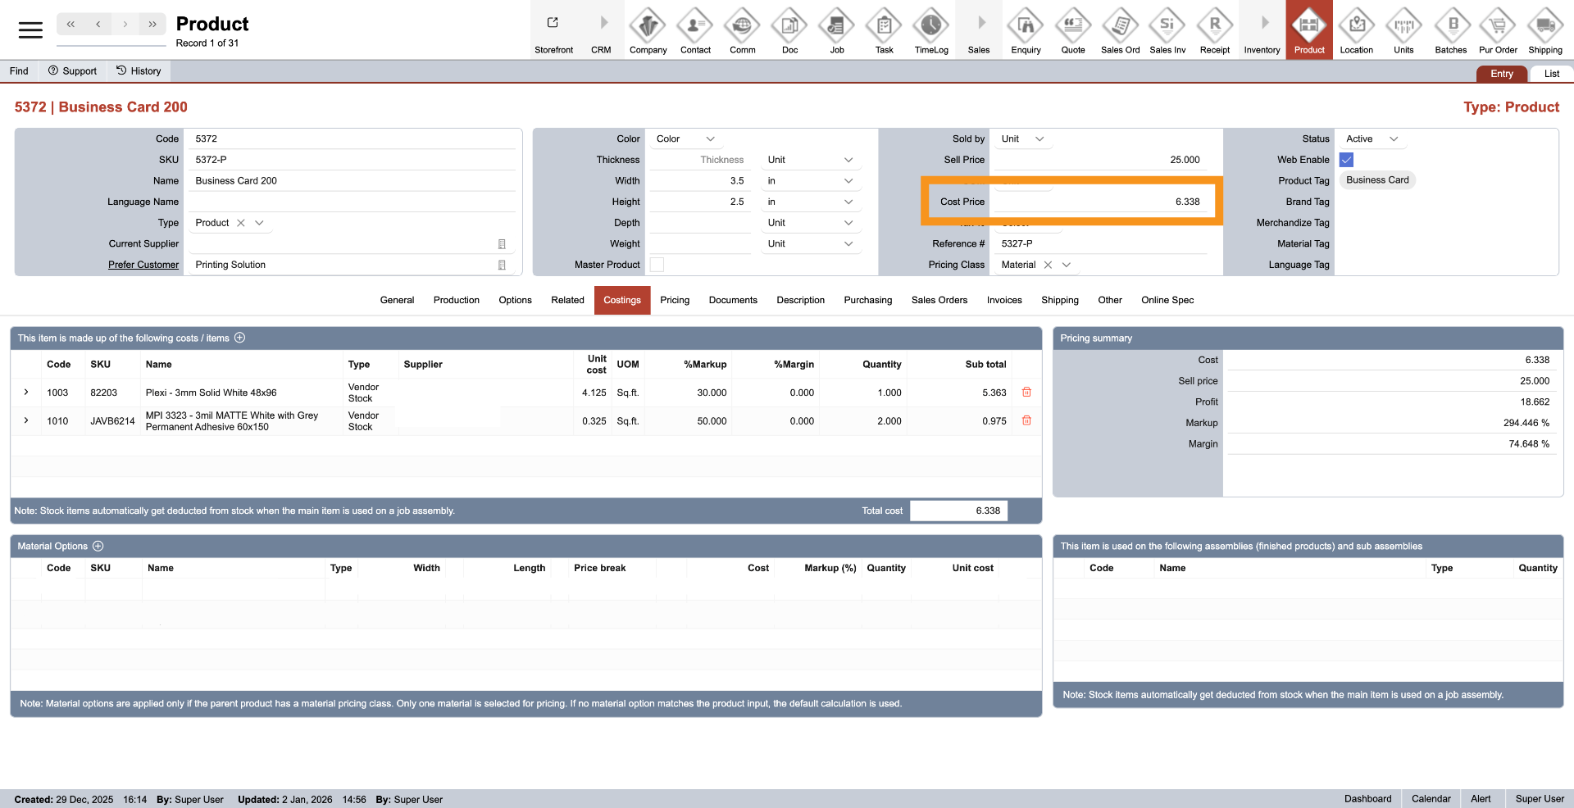This screenshot has height=808, width=1574.
Task: Open the Shipping truck icon
Action: [x=1544, y=29]
